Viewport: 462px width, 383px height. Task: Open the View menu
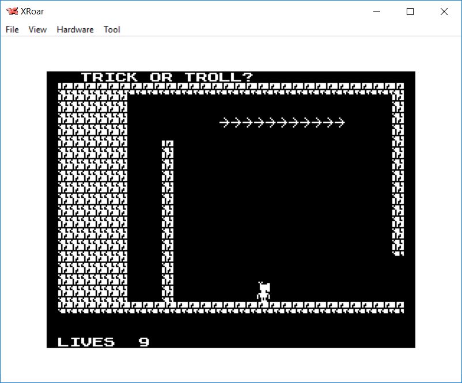(37, 29)
